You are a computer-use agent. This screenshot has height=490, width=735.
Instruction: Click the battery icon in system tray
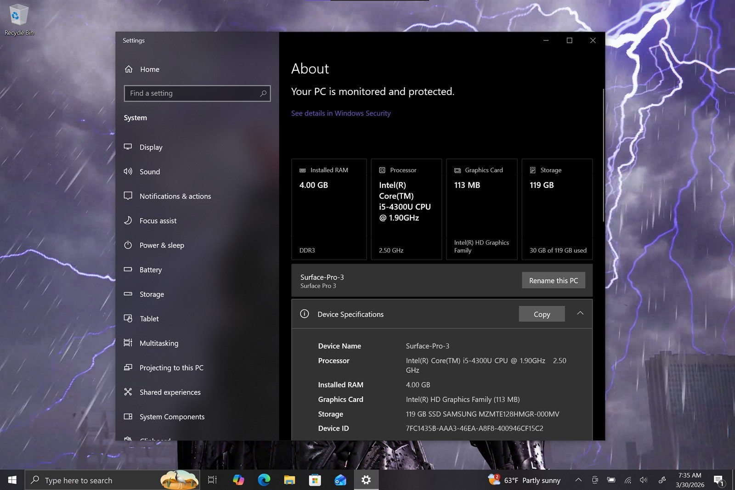[611, 480]
